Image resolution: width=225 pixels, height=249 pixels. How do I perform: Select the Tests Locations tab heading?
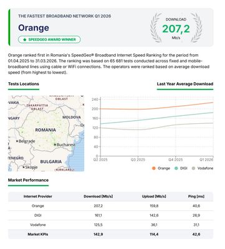(24, 84)
